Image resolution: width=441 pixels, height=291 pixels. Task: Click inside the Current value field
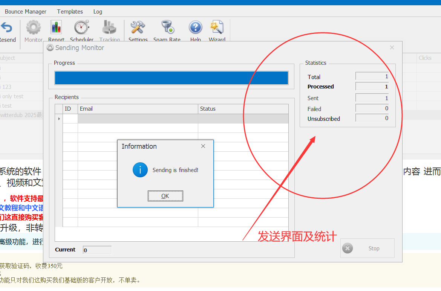(x=97, y=250)
